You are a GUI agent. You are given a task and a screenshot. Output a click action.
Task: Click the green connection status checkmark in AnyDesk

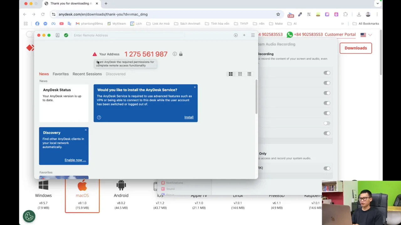[x=66, y=35]
